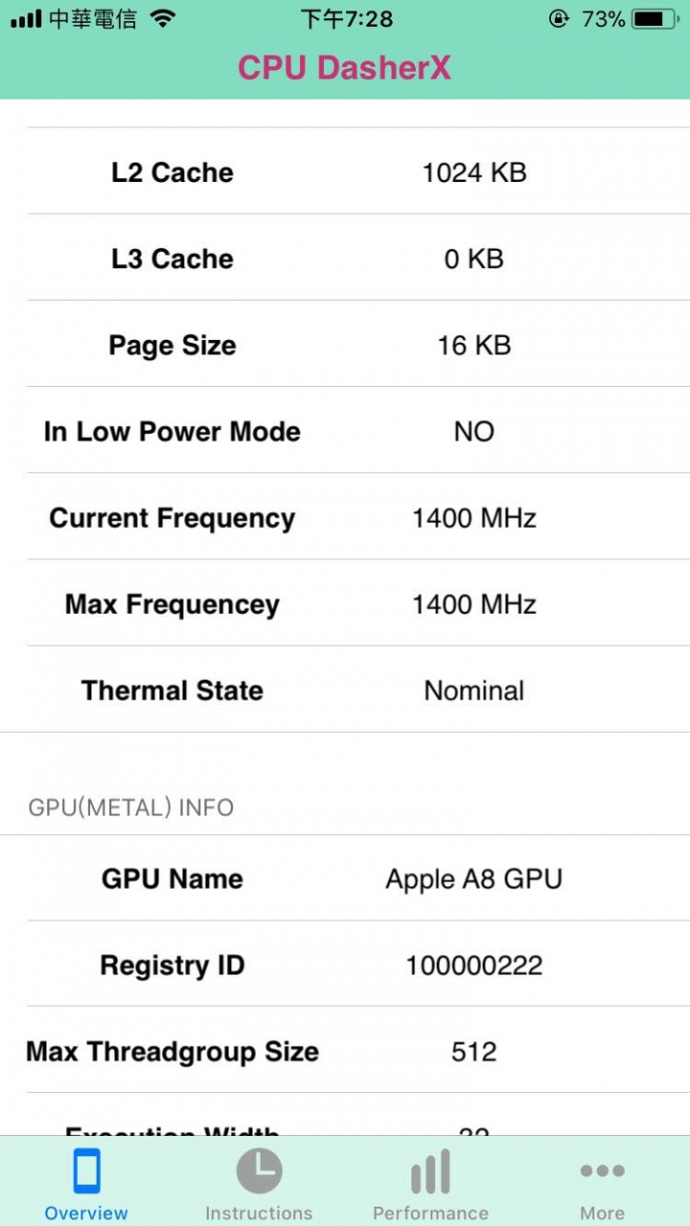Tap the Wi-Fi signal icon
690x1226 pixels.
coord(164,18)
